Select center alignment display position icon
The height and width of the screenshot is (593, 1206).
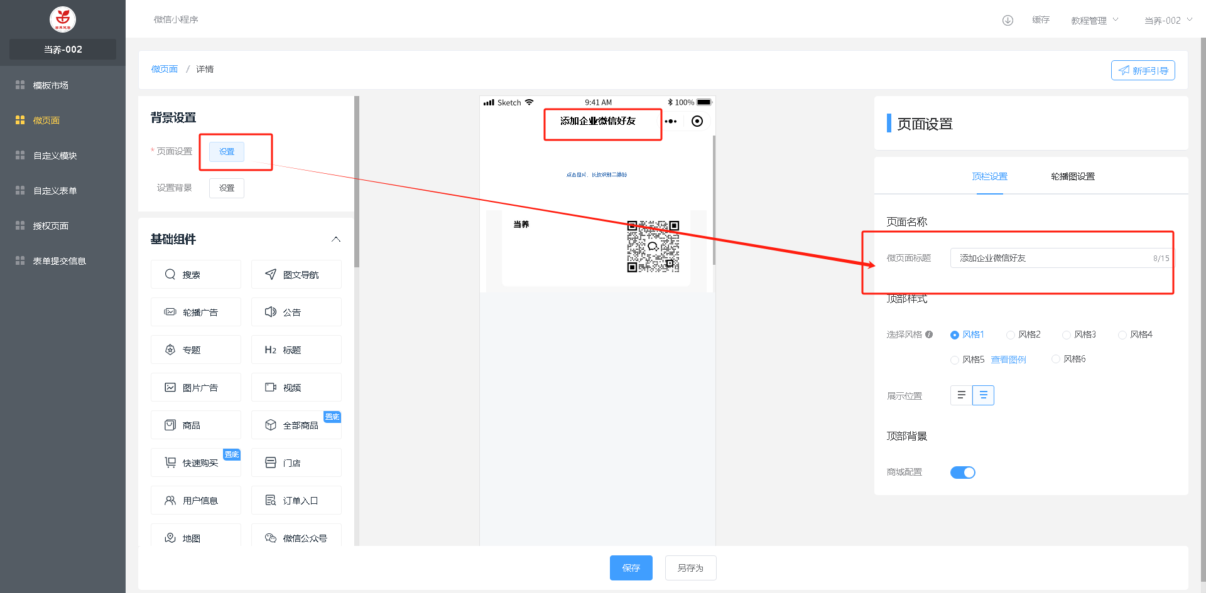click(983, 395)
